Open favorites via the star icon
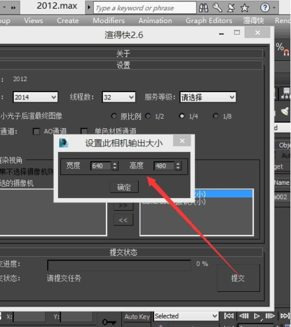This screenshot has height=327, width=291. [x=244, y=8]
